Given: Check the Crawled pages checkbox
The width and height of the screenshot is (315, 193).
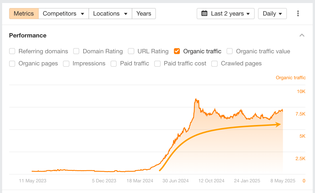Looking at the screenshot, I should pos(214,64).
